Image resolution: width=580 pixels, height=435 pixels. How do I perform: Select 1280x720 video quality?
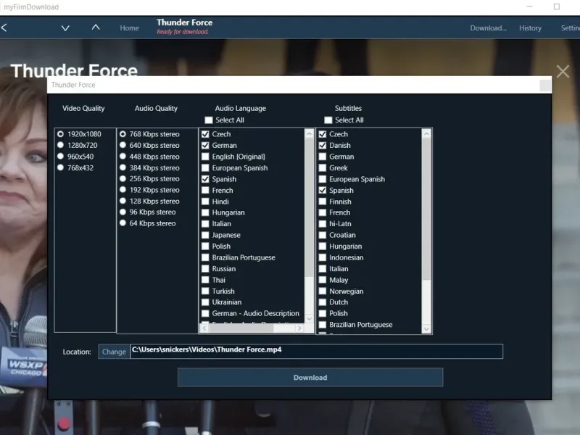point(60,145)
